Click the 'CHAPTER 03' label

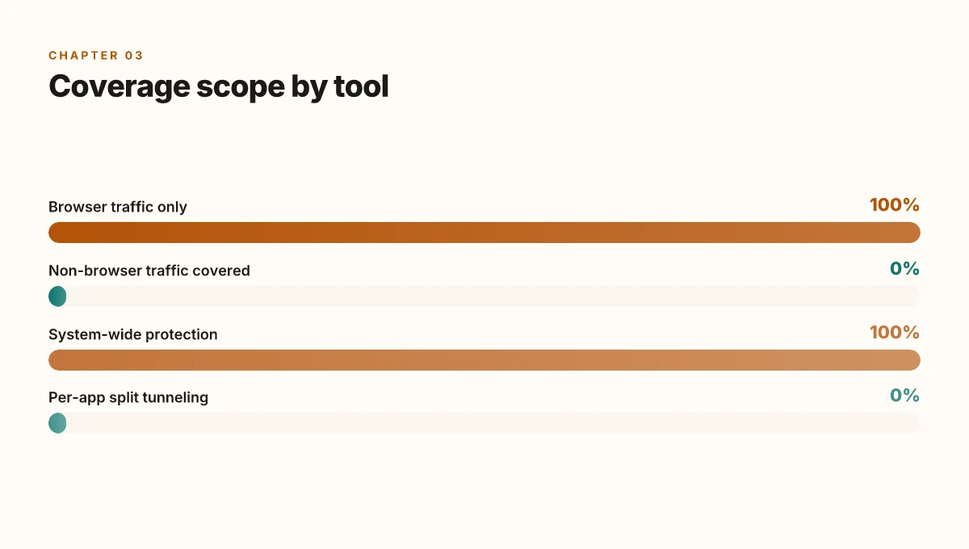tap(96, 56)
